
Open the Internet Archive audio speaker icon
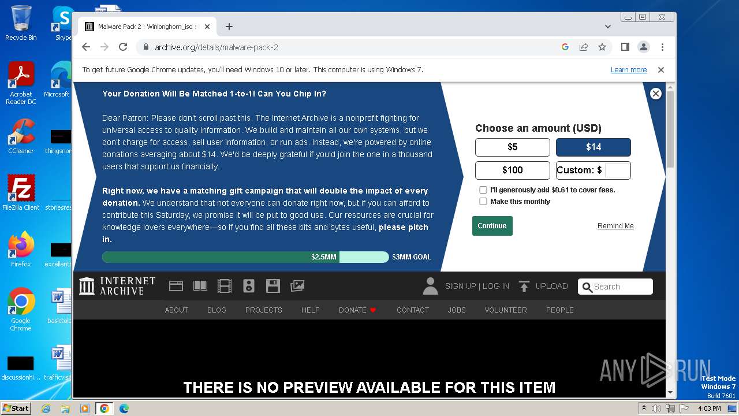tap(249, 285)
